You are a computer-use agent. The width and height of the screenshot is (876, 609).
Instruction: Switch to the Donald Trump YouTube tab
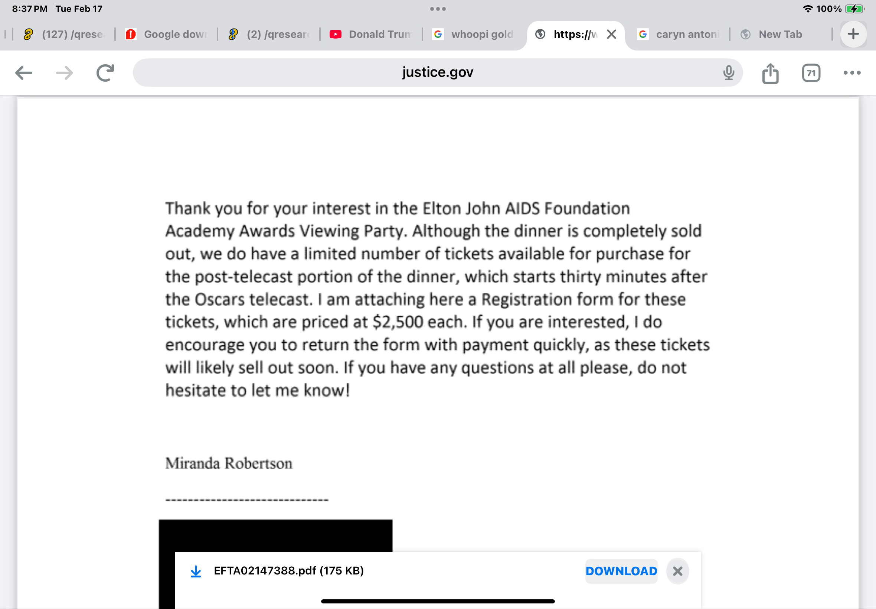pyautogui.click(x=372, y=34)
